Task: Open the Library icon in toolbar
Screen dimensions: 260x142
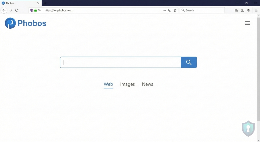Action: 236,10
